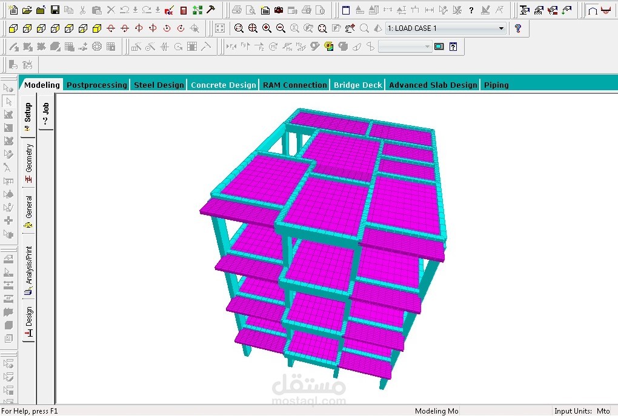The image size is (618, 416).
Task: Click the hammer tool icon
Action: pos(211,9)
